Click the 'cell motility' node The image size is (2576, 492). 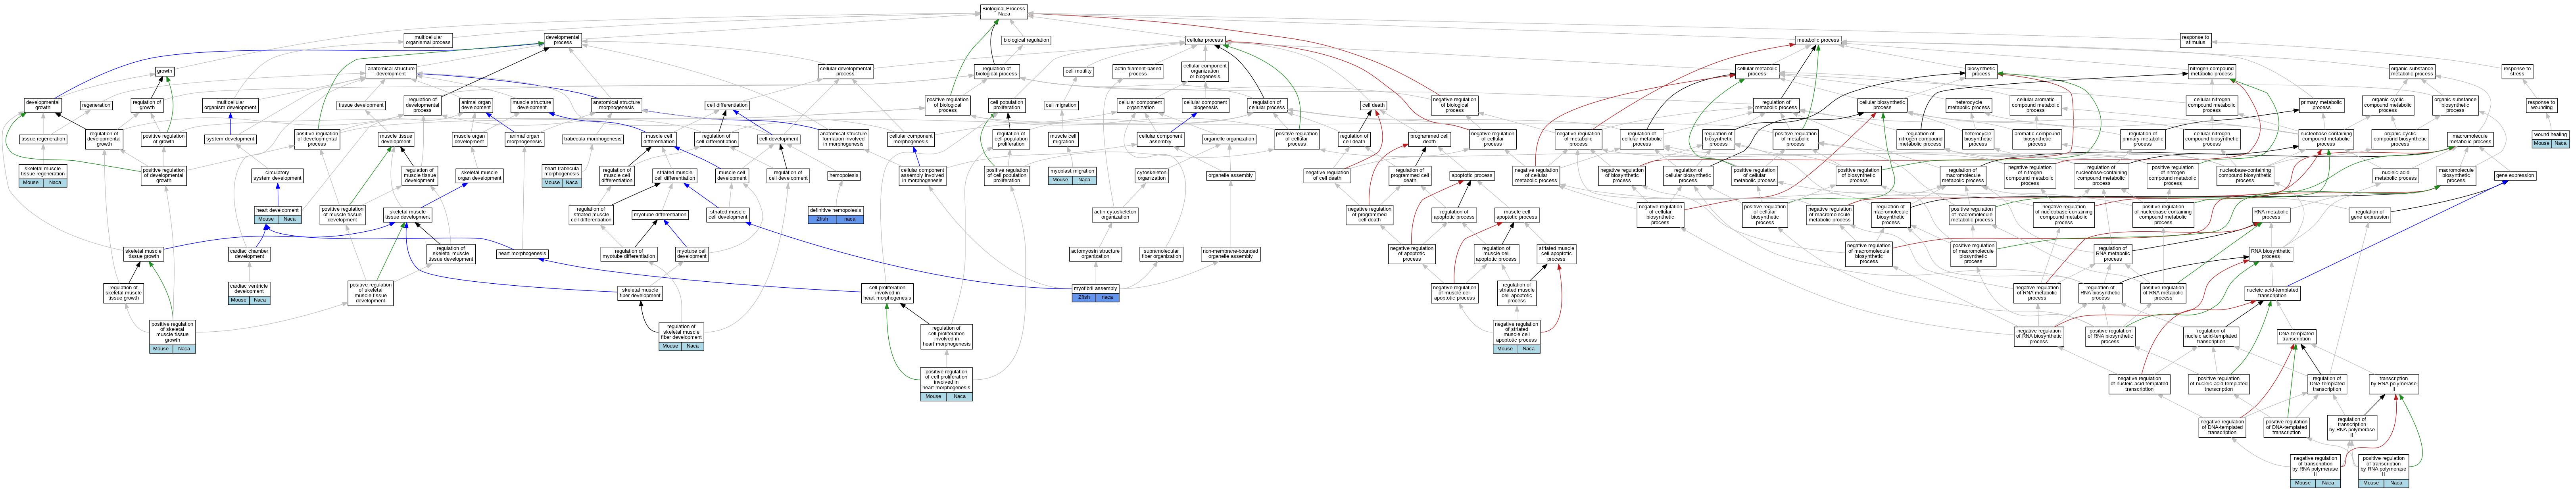tap(1078, 71)
